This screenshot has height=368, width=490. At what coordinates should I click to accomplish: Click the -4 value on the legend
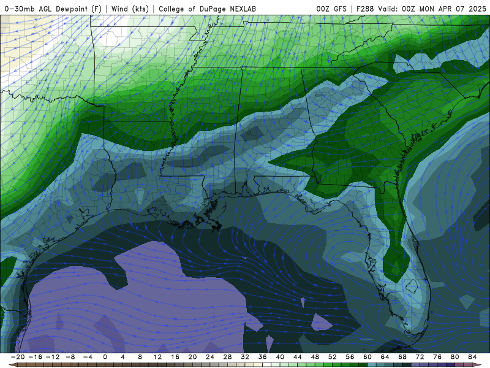point(88,357)
